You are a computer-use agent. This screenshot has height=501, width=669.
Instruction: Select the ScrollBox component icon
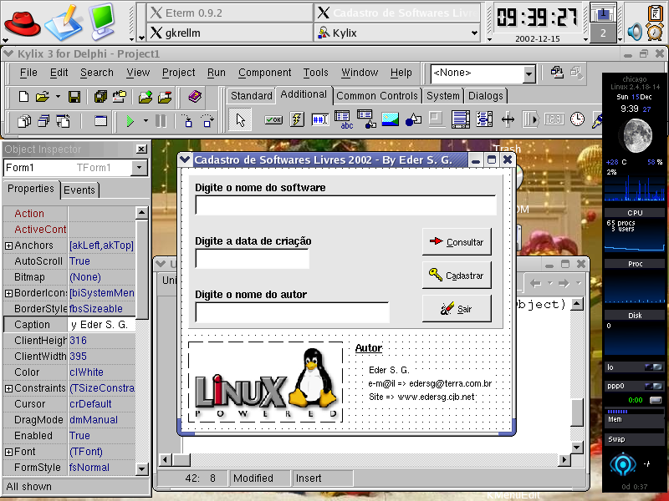click(461, 119)
